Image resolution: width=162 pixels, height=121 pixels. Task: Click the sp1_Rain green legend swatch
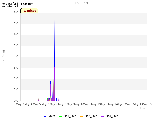click(61, 116)
